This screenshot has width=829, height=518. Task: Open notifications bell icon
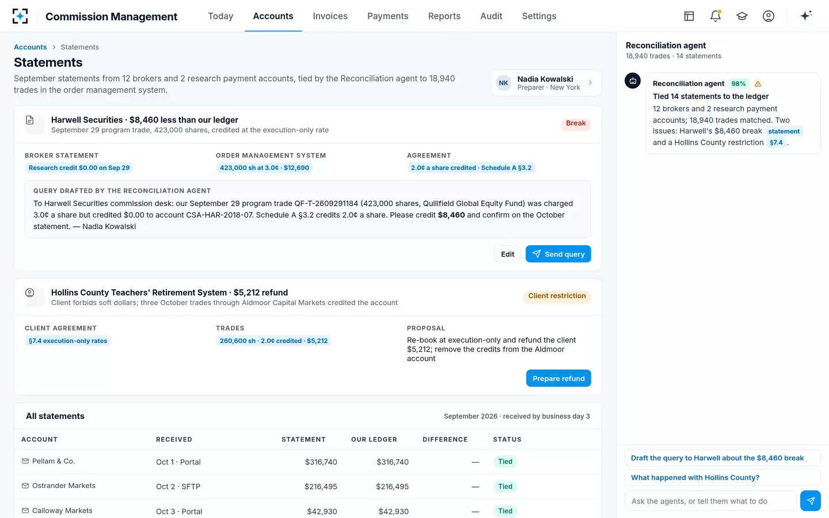716,16
